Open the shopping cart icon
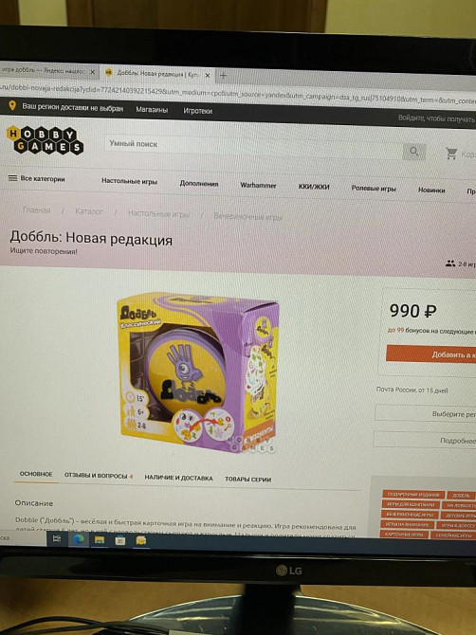This screenshot has width=476, height=635. coord(451,154)
